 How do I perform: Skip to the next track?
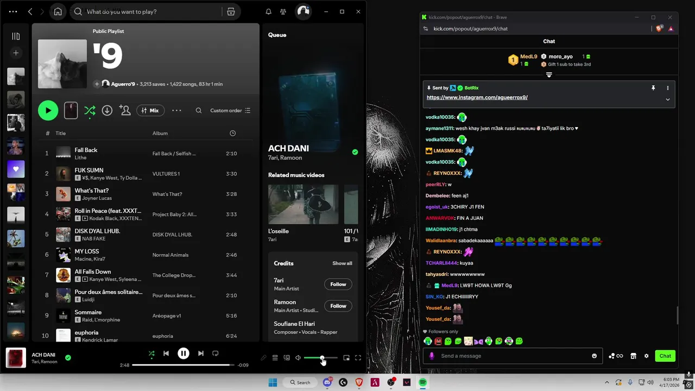(201, 354)
